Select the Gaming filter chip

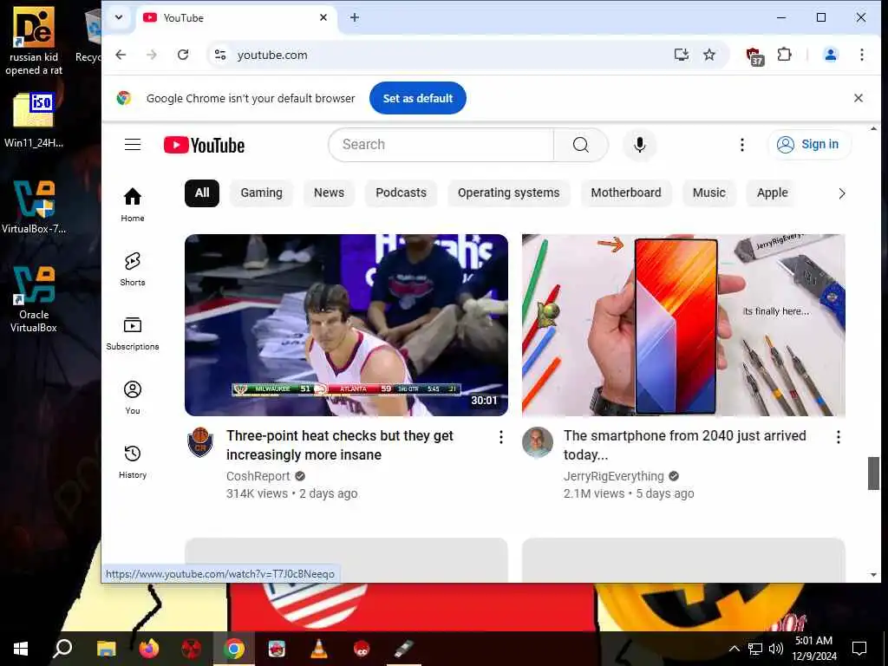pos(261,193)
